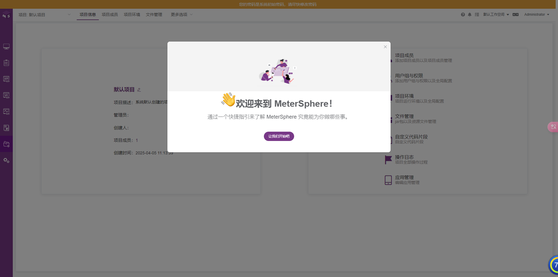The height and width of the screenshot is (277, 558).
Task: Expand the 更多选项 dropdown
Action: click(x=182, y=15)
